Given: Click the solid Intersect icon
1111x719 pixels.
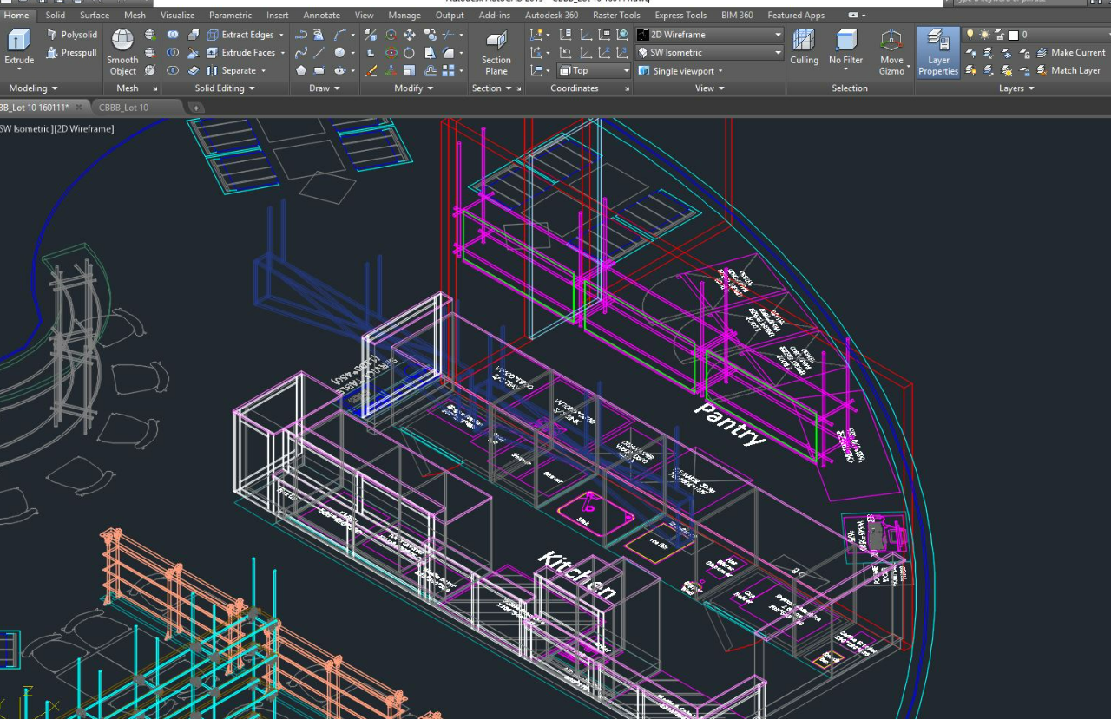Looking at the screenshot, I should click(173, 71).
